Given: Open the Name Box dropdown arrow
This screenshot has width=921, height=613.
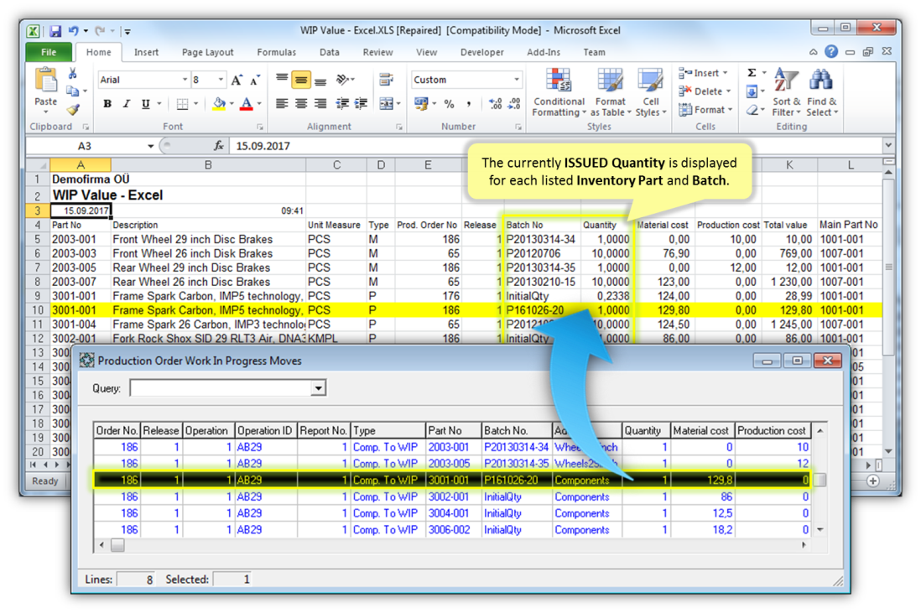Looking at the screenshot, I should click(150, 146).
